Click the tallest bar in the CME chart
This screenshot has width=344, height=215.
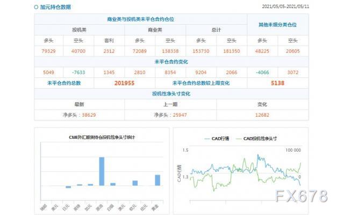point(102,171)
